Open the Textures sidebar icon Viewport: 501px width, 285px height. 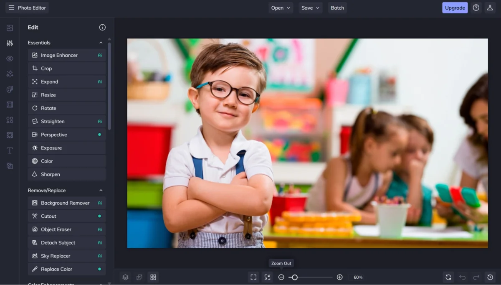[x=10, y=135]
